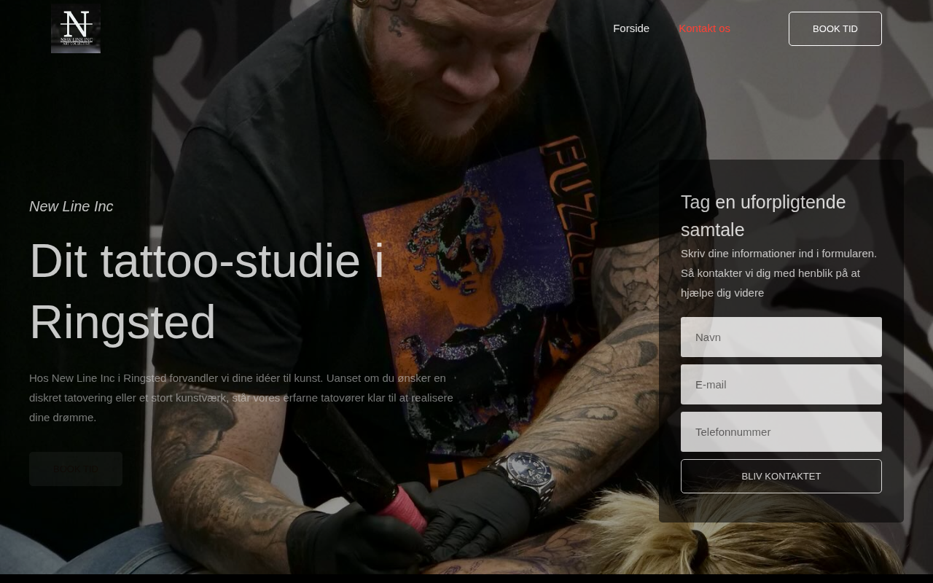Viewport: 933px width, 583px height.
Task: Click the wristwatch on the artist's arm
Action: (523, 476)
